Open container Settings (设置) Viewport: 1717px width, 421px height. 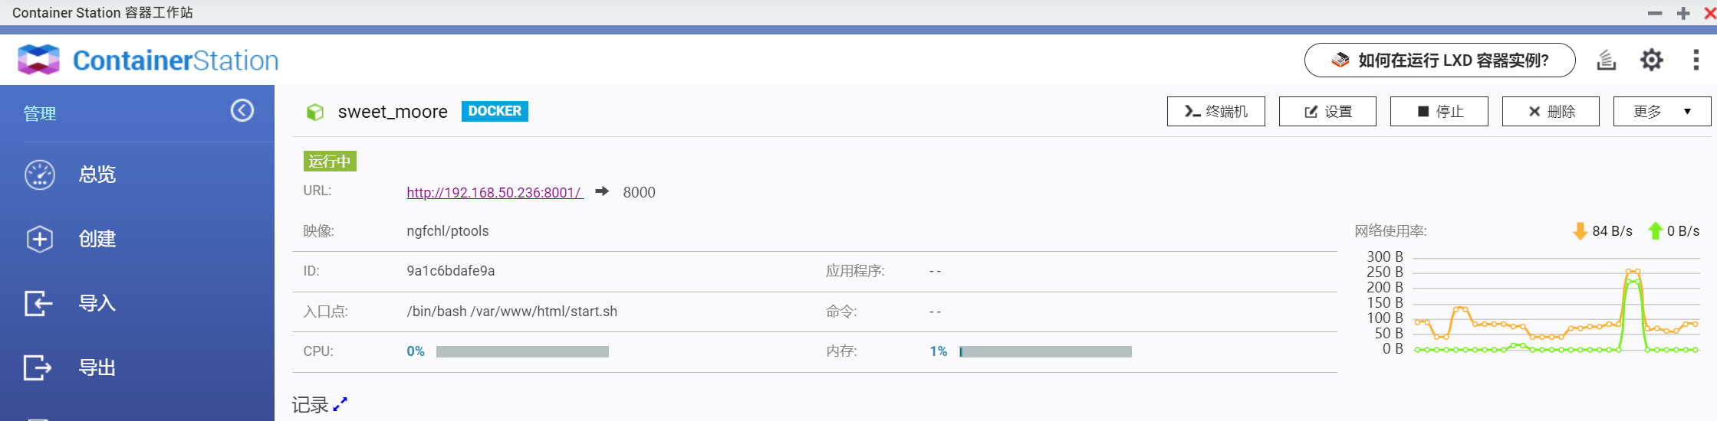click(1327, 112)
